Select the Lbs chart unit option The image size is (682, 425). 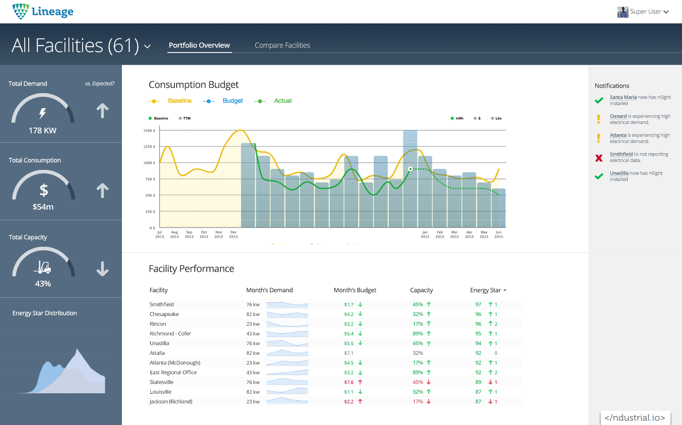click(496, 118)
